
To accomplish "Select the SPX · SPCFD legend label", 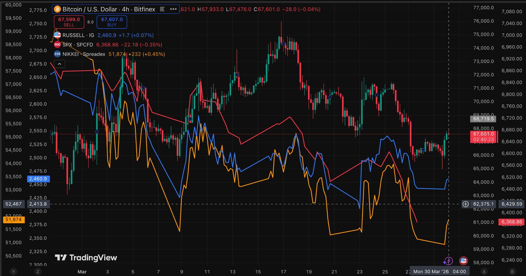I will pyautogui.click(x=78, y=45).
